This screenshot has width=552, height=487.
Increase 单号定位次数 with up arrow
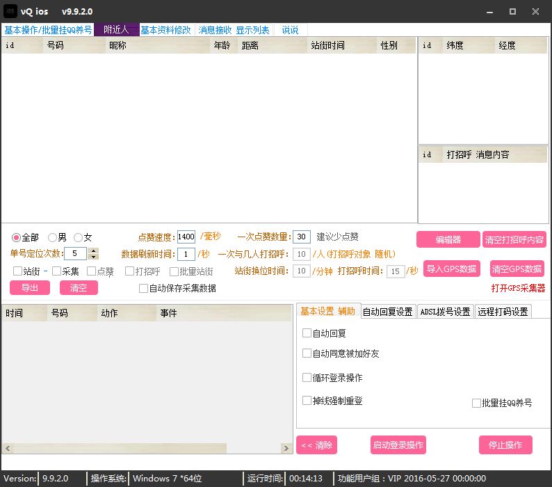(93, 250)
